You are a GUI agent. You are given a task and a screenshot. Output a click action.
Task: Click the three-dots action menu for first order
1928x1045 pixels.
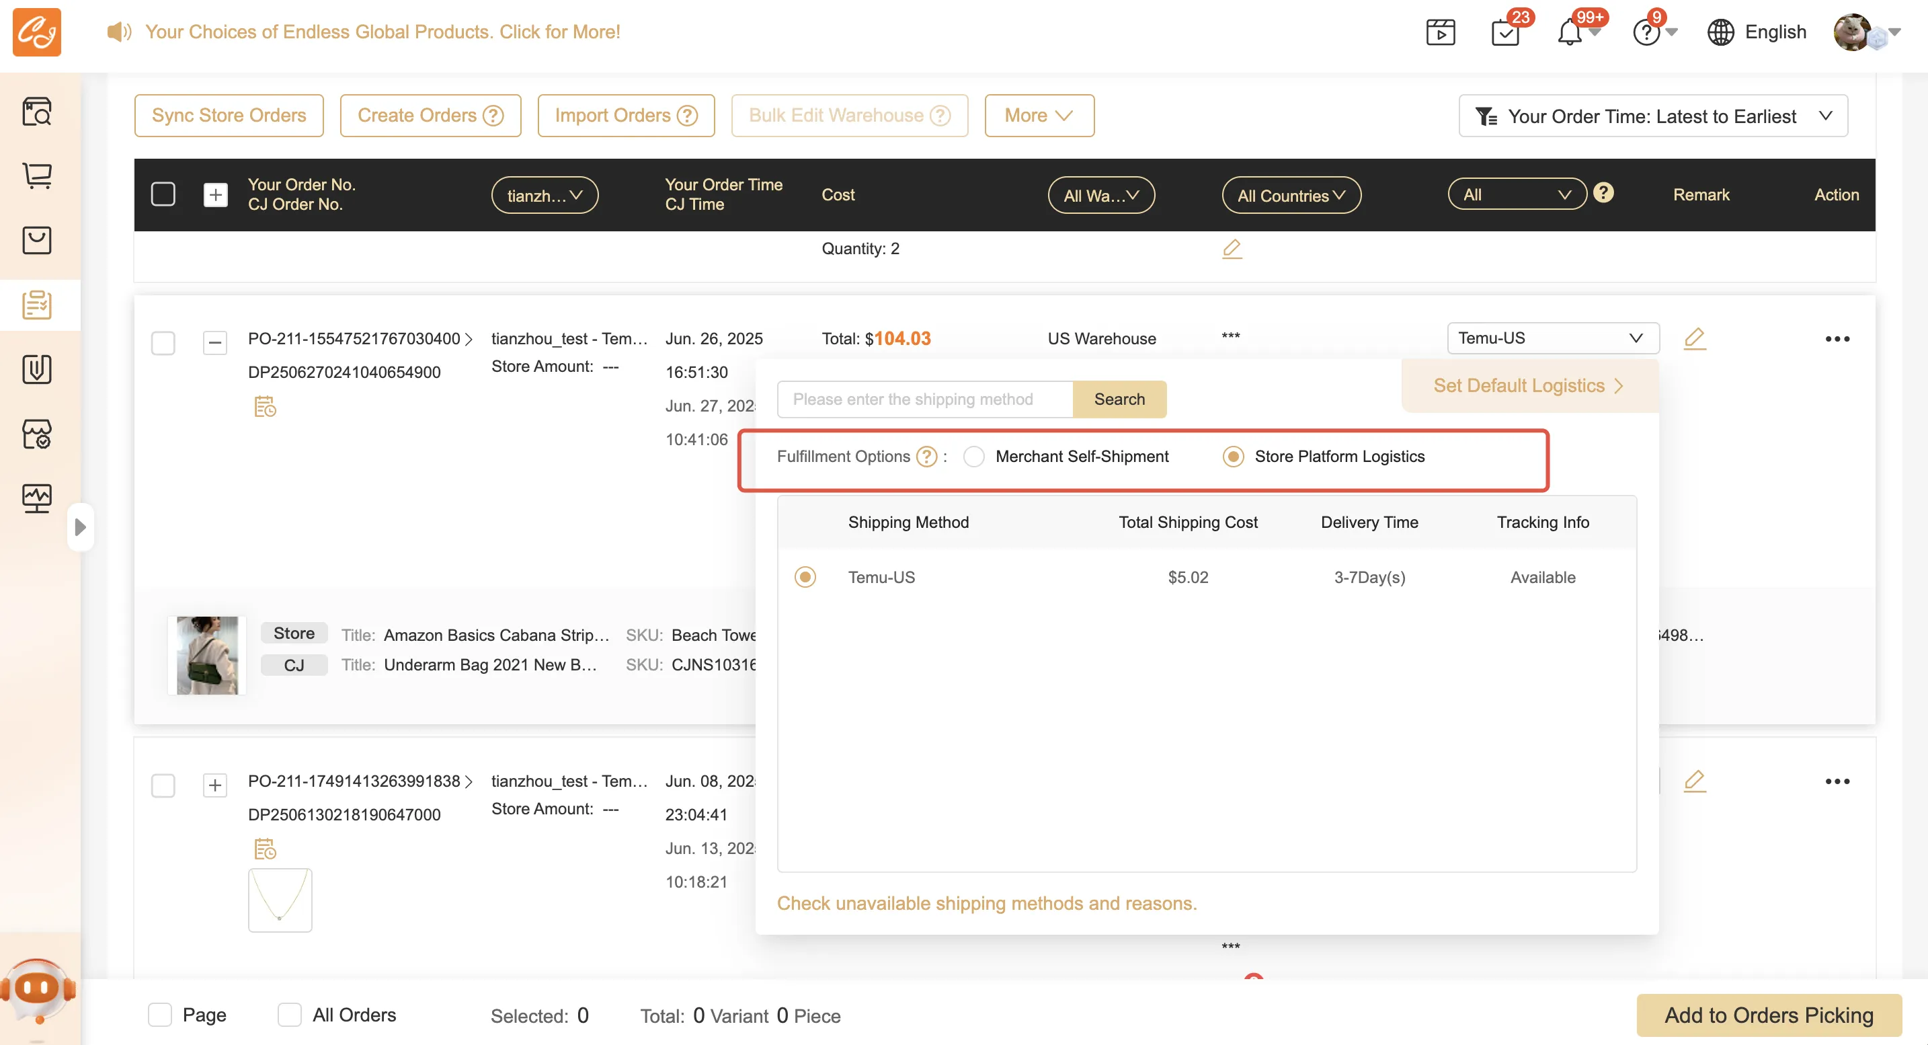coord(1837,339)
